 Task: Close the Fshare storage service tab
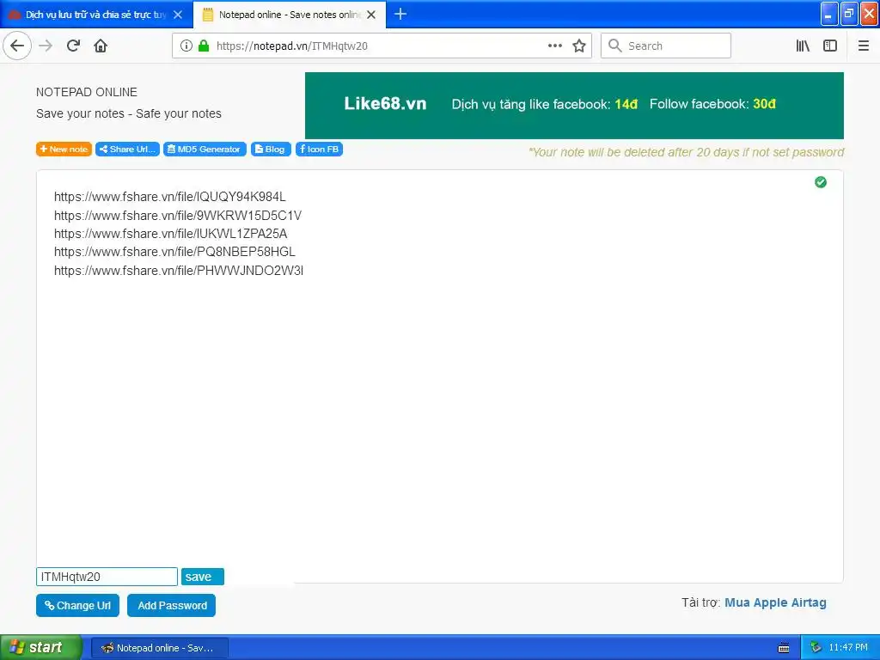(178, 15)
